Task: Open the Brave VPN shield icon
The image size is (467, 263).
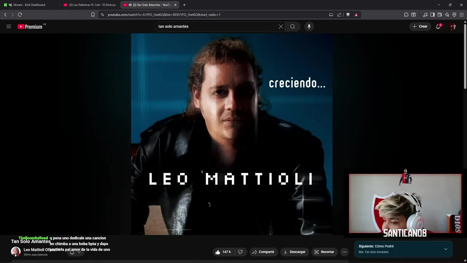Action: (x=454, y=15)
